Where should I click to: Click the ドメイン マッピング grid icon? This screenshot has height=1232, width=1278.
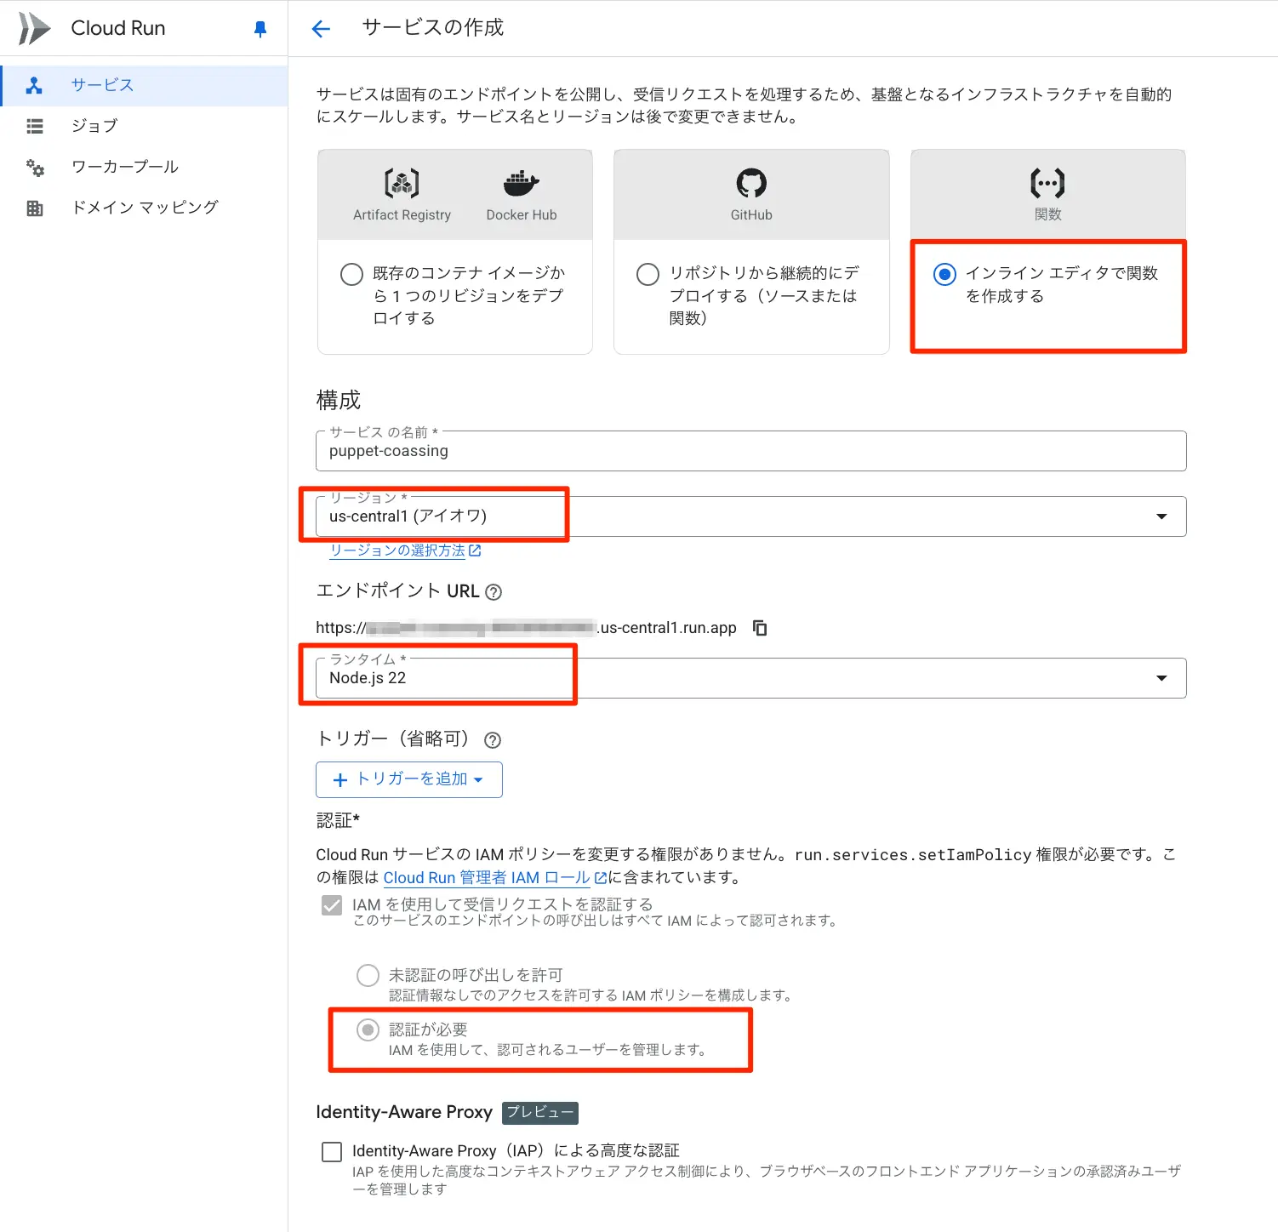[x=35, y=208]
